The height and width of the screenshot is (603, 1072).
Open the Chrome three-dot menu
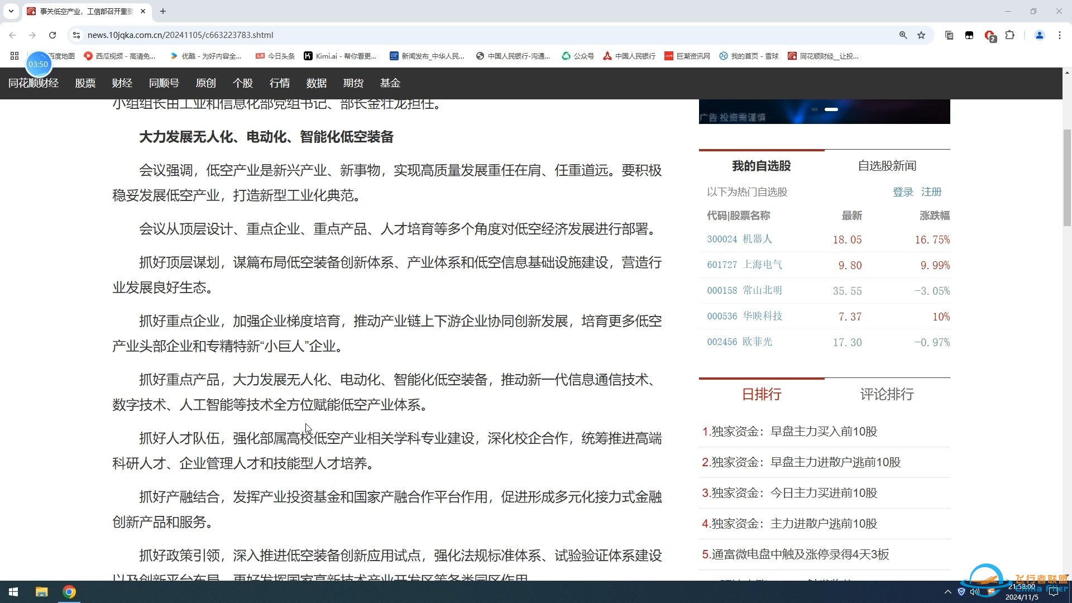click(x=1059, y=35)
